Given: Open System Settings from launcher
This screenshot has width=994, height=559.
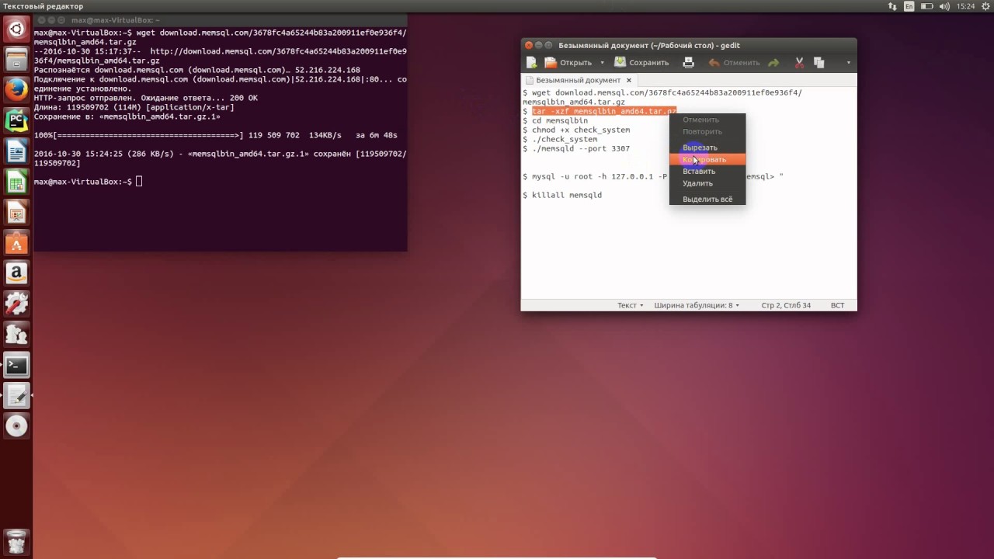Looking at the screenshot, I should click(16, 304).
